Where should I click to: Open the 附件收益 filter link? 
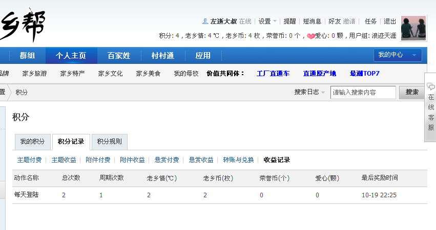(132, 160)
